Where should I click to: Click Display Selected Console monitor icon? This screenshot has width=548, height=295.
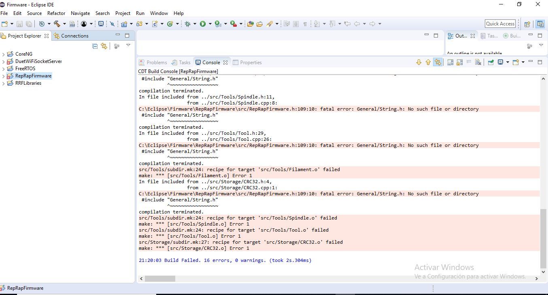coord(501,62)
